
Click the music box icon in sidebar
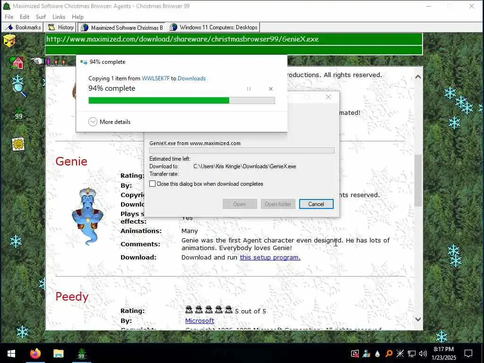(9, 41)
